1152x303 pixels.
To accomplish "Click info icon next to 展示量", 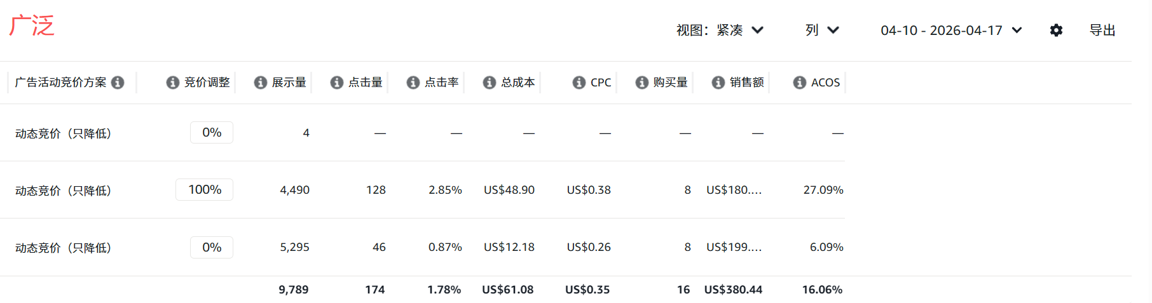I will pos(260,83).
